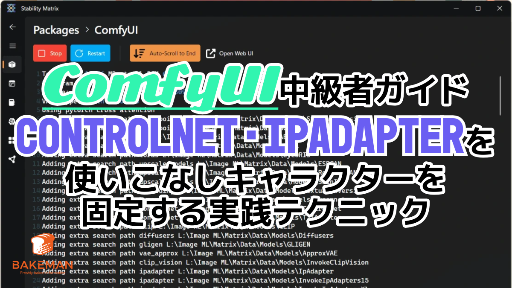This screenshot has width=512, height=288.
Task: Restart the ComfyUI package
Action: pos(90,53)
